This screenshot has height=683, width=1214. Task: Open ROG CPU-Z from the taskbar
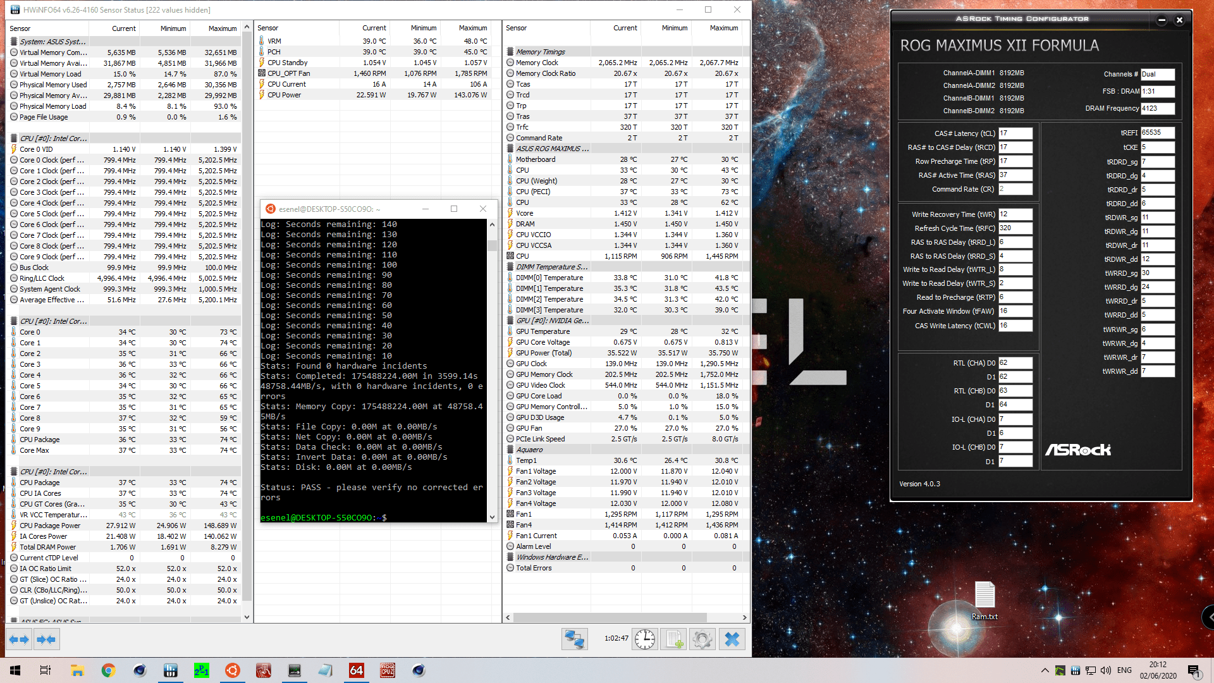(388, 670)
